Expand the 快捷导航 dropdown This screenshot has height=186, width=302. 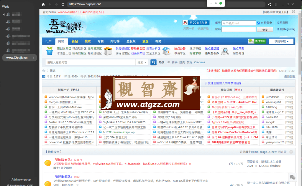point(281,41)
